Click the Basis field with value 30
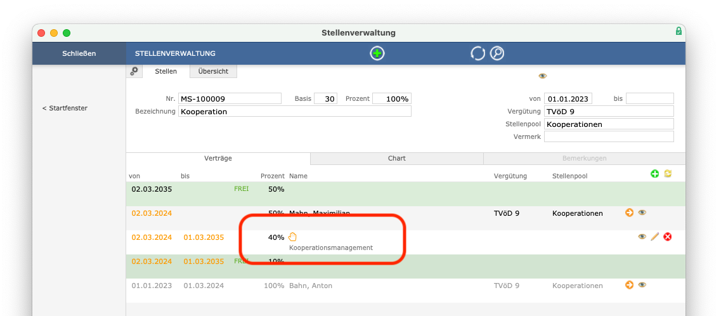This screenshot has width=721, height=316. [325, 98]
